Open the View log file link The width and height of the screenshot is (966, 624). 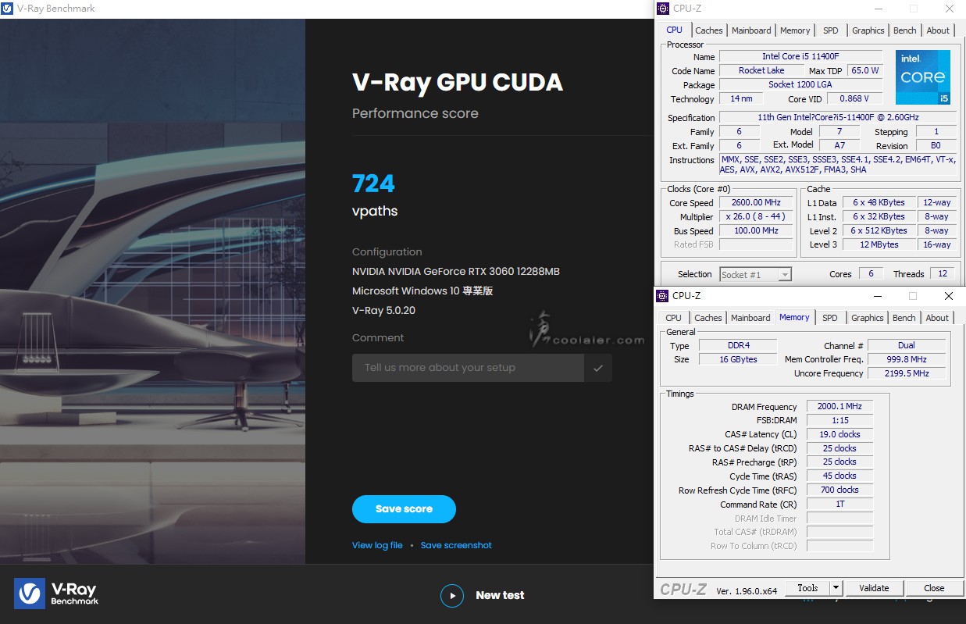point(377,545)
